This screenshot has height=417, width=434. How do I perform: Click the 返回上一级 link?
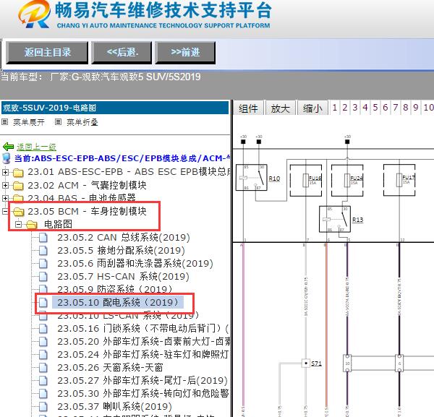click(37, 147)
